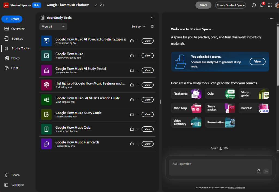The width and height of the screenshot is (279, 192).
Task: Toggle grid view for study tools
Action: [x=153, y=27]
